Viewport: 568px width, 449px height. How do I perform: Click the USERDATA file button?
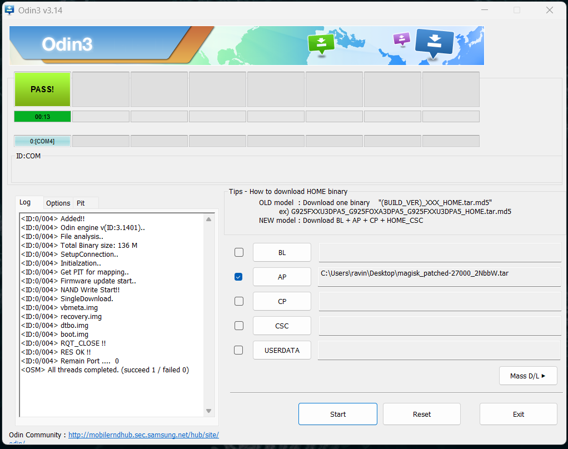(x=282, y=350)
